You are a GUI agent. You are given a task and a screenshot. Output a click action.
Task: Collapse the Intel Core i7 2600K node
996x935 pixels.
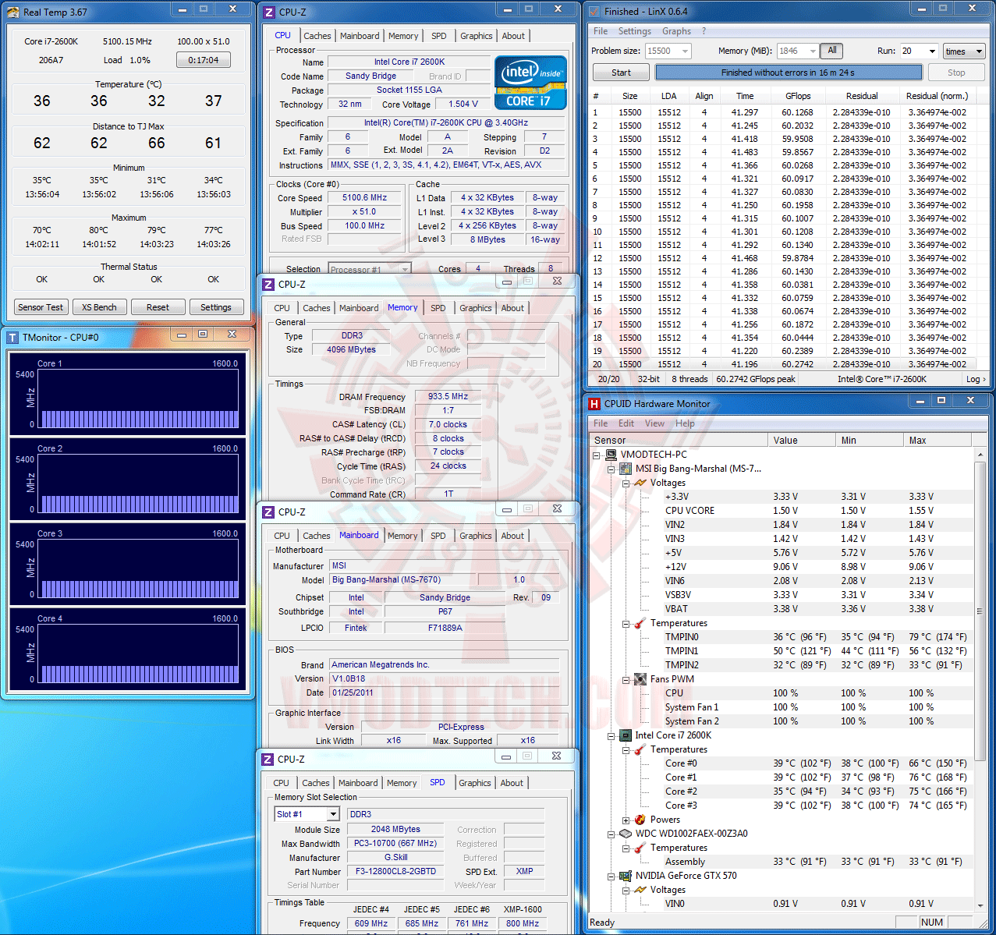coord(611,735)
